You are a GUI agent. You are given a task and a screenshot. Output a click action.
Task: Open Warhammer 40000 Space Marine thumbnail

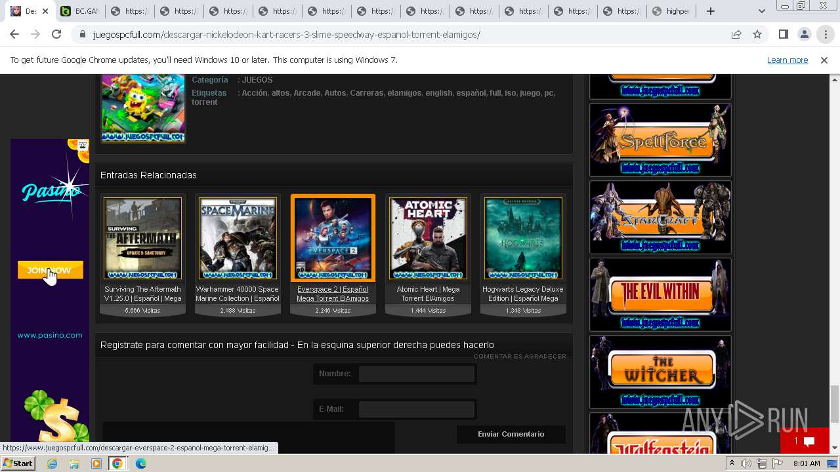point(238,238)
